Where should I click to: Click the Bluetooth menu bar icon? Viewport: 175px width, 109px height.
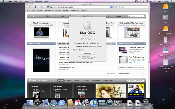click(144, 1)
